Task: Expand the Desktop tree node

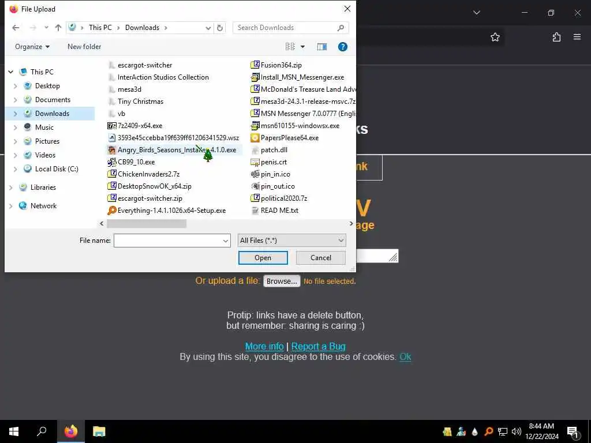Action: pos(16,86)
